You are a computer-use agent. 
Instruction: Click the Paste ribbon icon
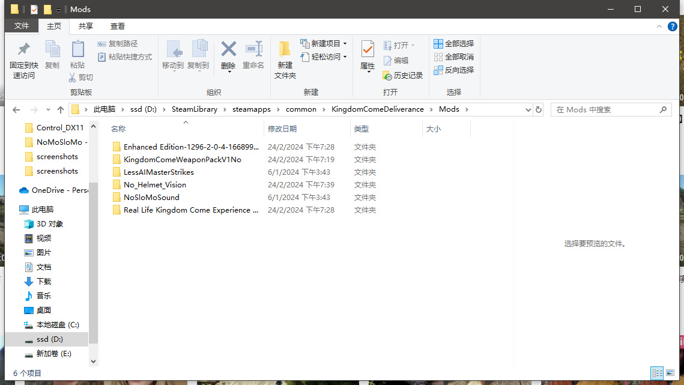[77, 49]
